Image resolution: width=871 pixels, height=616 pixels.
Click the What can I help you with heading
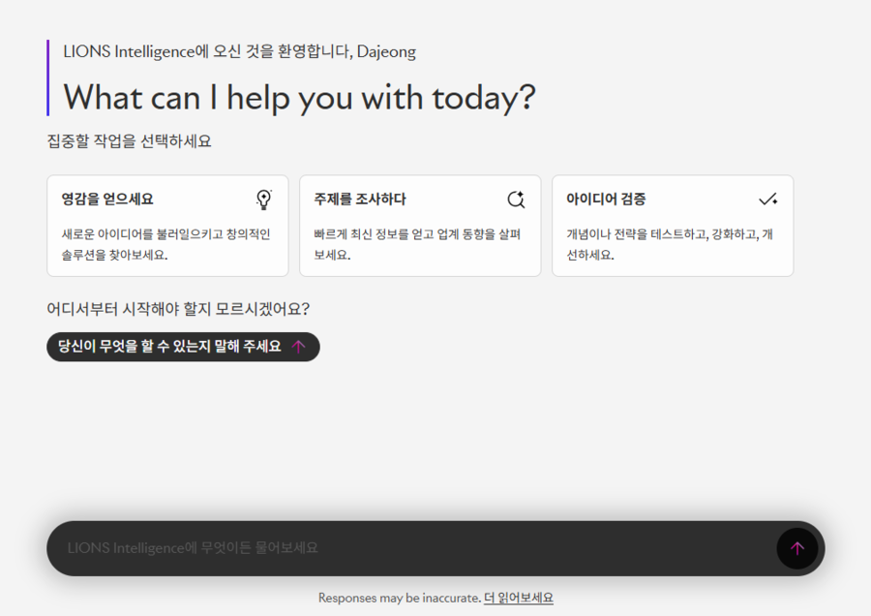pos(299,97)
